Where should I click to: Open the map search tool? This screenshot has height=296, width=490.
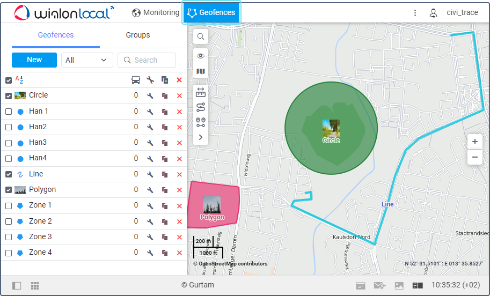(200, 37)
